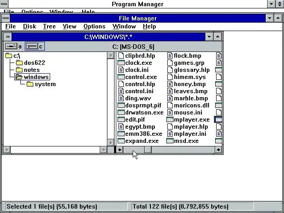Click the clock.ini document icon
The width and height of the screenshot is (284, 213).
point(121,70)
